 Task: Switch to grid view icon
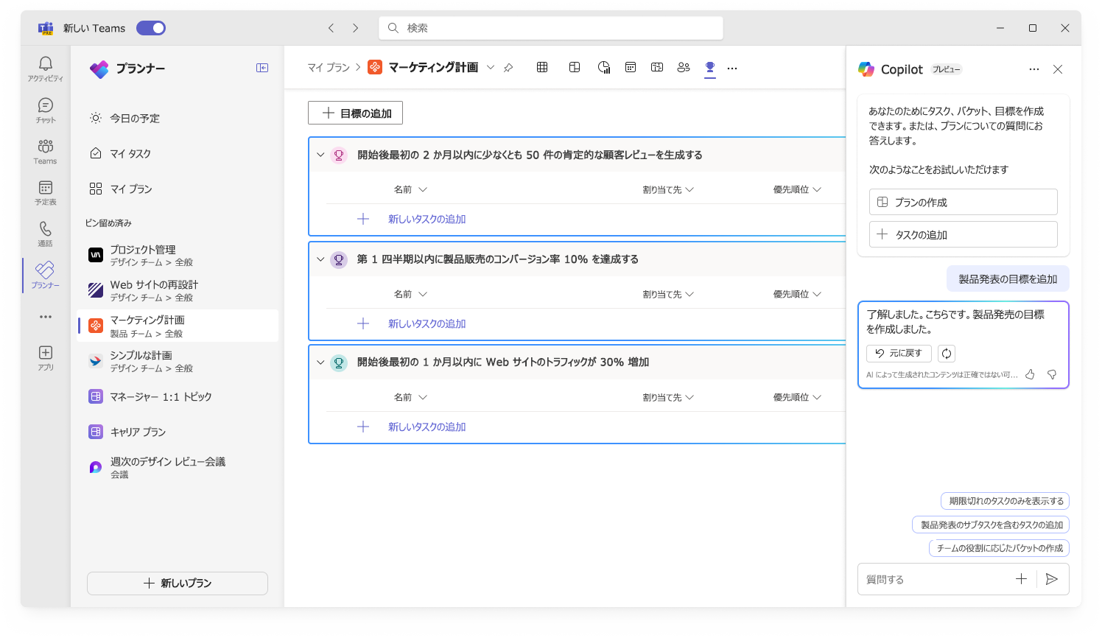coord(542,67)
